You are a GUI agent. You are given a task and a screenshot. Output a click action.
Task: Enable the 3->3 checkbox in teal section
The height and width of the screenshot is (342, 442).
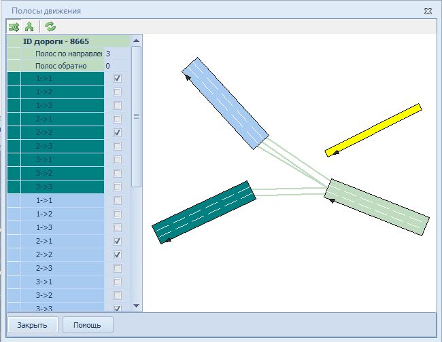tap(117, 187)
